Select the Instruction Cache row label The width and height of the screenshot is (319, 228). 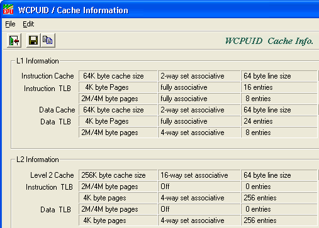(48, 76)
